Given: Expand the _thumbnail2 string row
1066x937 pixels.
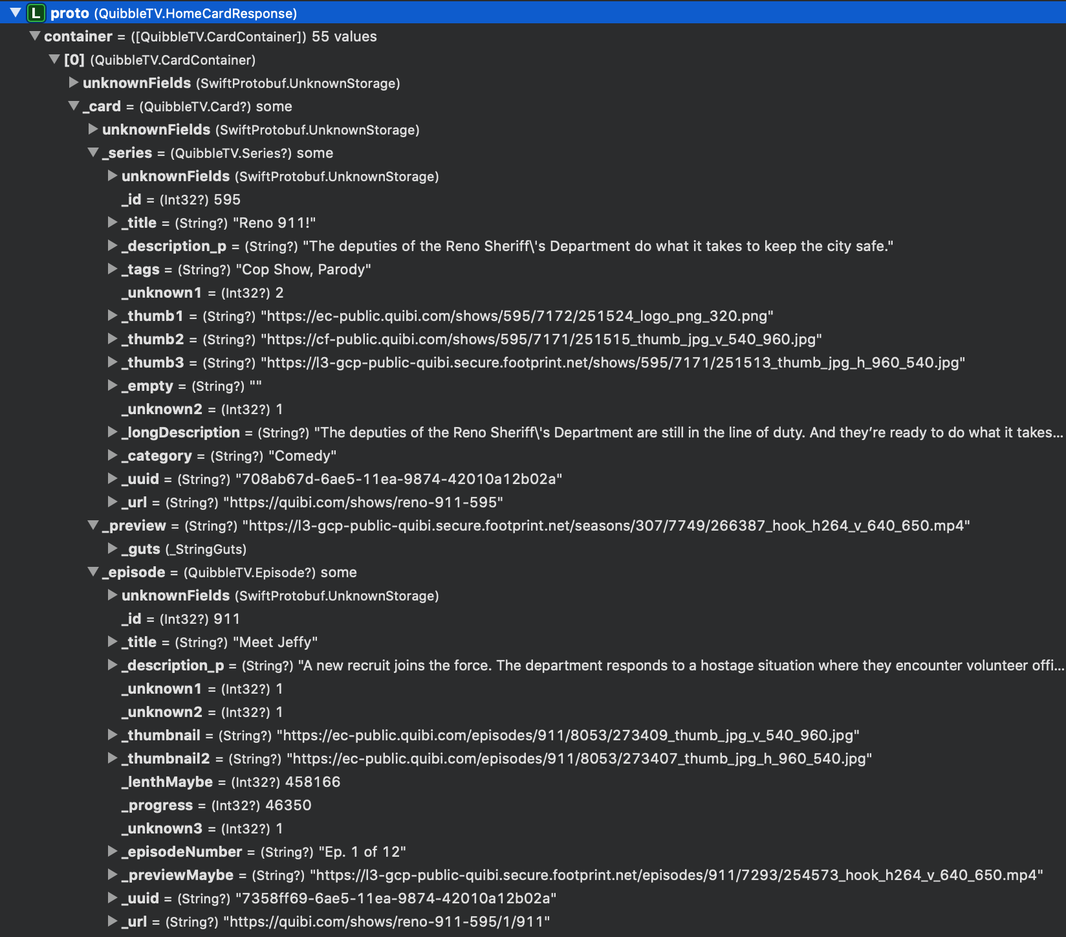Looking at the screenshot, I should pos(113,758).
